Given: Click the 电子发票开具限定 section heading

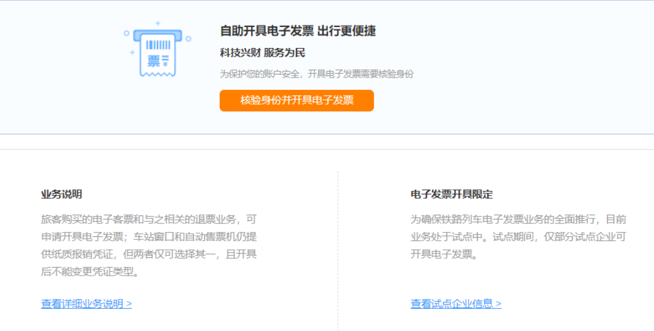Looking at the screenshot, I should (452, 194).
